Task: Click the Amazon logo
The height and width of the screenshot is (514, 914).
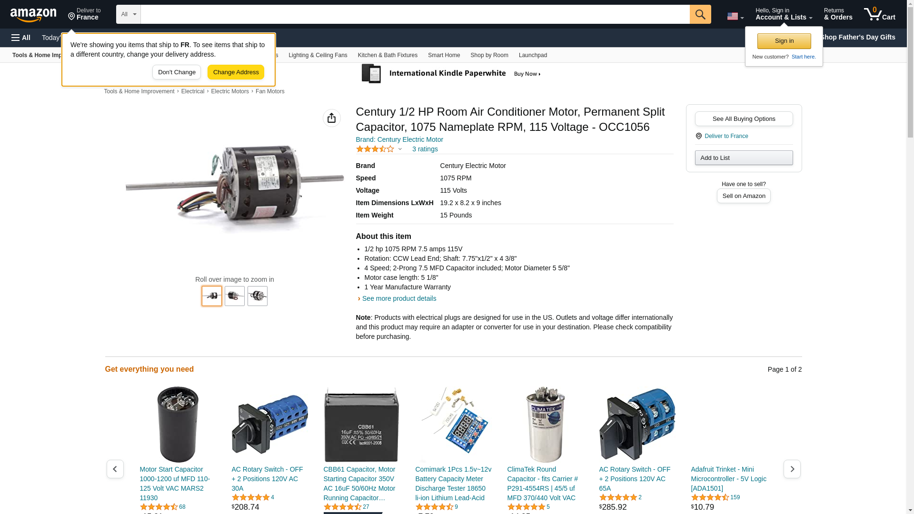Action: [x=33, y=15]
